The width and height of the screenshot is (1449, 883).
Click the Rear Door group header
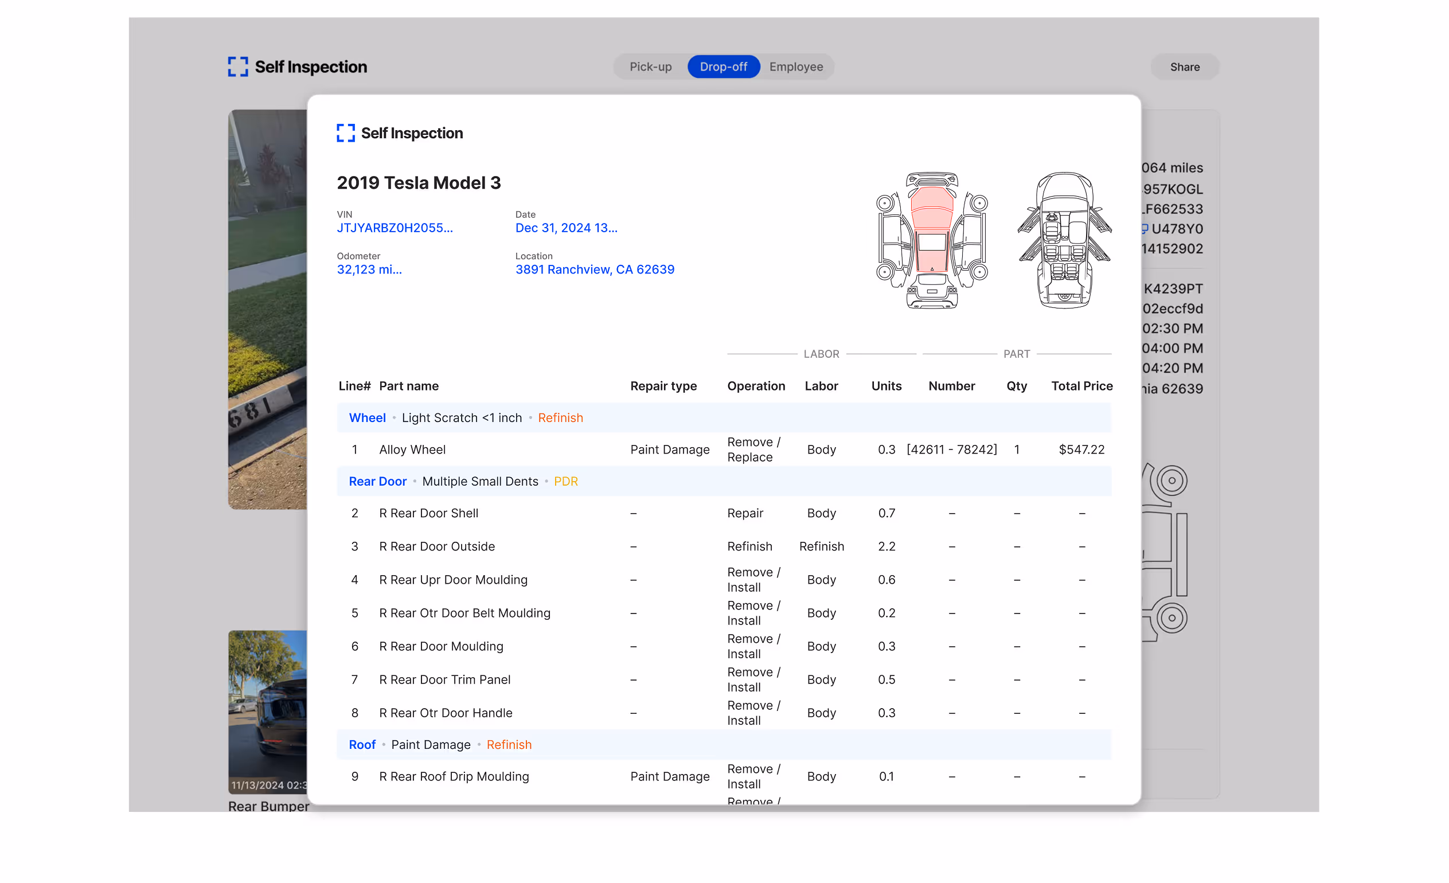pyautogui.click(x=377, y=482)
